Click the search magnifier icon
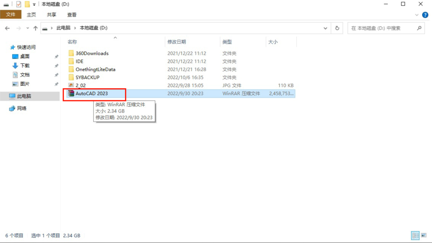The height and width of the screenshot is (243, 432). [419, 28]
